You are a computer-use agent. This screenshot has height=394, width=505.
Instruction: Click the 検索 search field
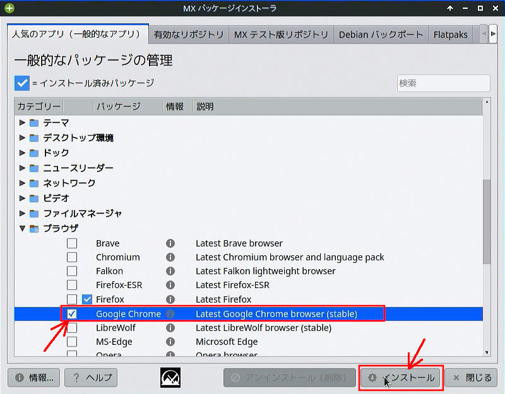(x=444, y=83)
